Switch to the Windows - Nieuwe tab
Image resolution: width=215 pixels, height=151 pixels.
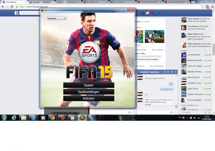(x=41, y=2)
